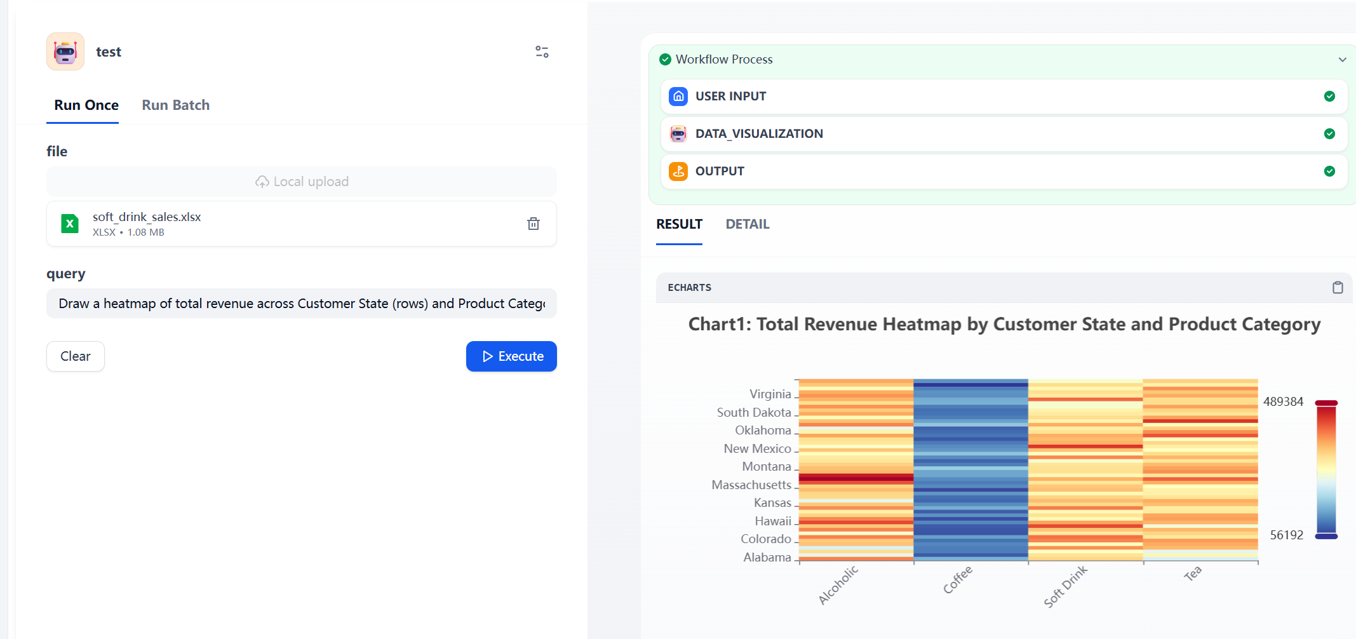Click the USER INPUT home icon
Screen dimensions: 1356x639
click(x=678, y=97)
